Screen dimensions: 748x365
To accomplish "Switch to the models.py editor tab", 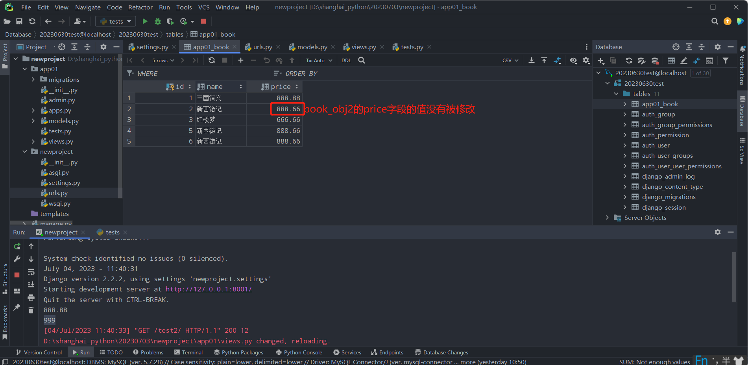I will click(x=312, y=47).
